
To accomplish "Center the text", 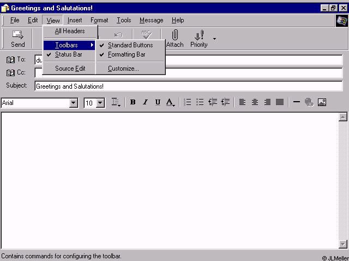I will [255, 102].
